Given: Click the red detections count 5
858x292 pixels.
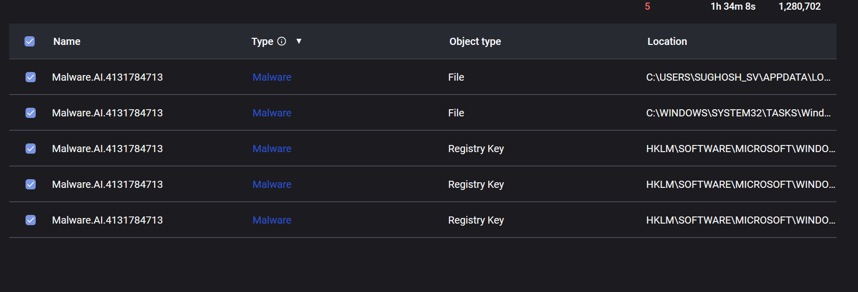Looking at the screenshot, I should point(647,7).
